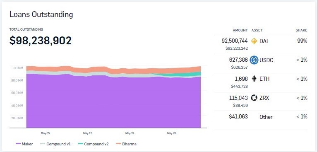Click the ASSET column header

257,30
